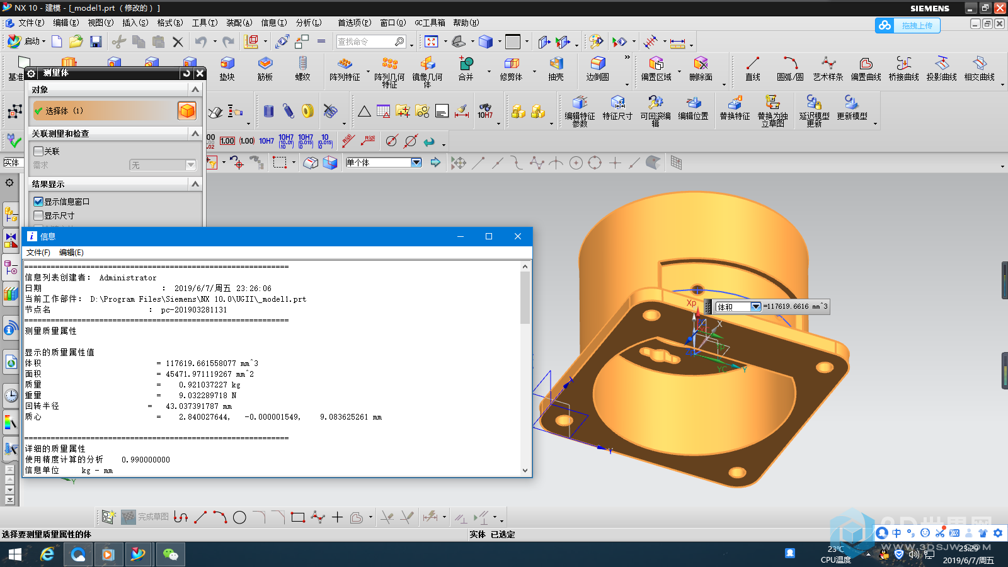The height and width of the screenshot is (567, 1008).
Task: Collapse the 对象 section
Action: coord(195,89)
